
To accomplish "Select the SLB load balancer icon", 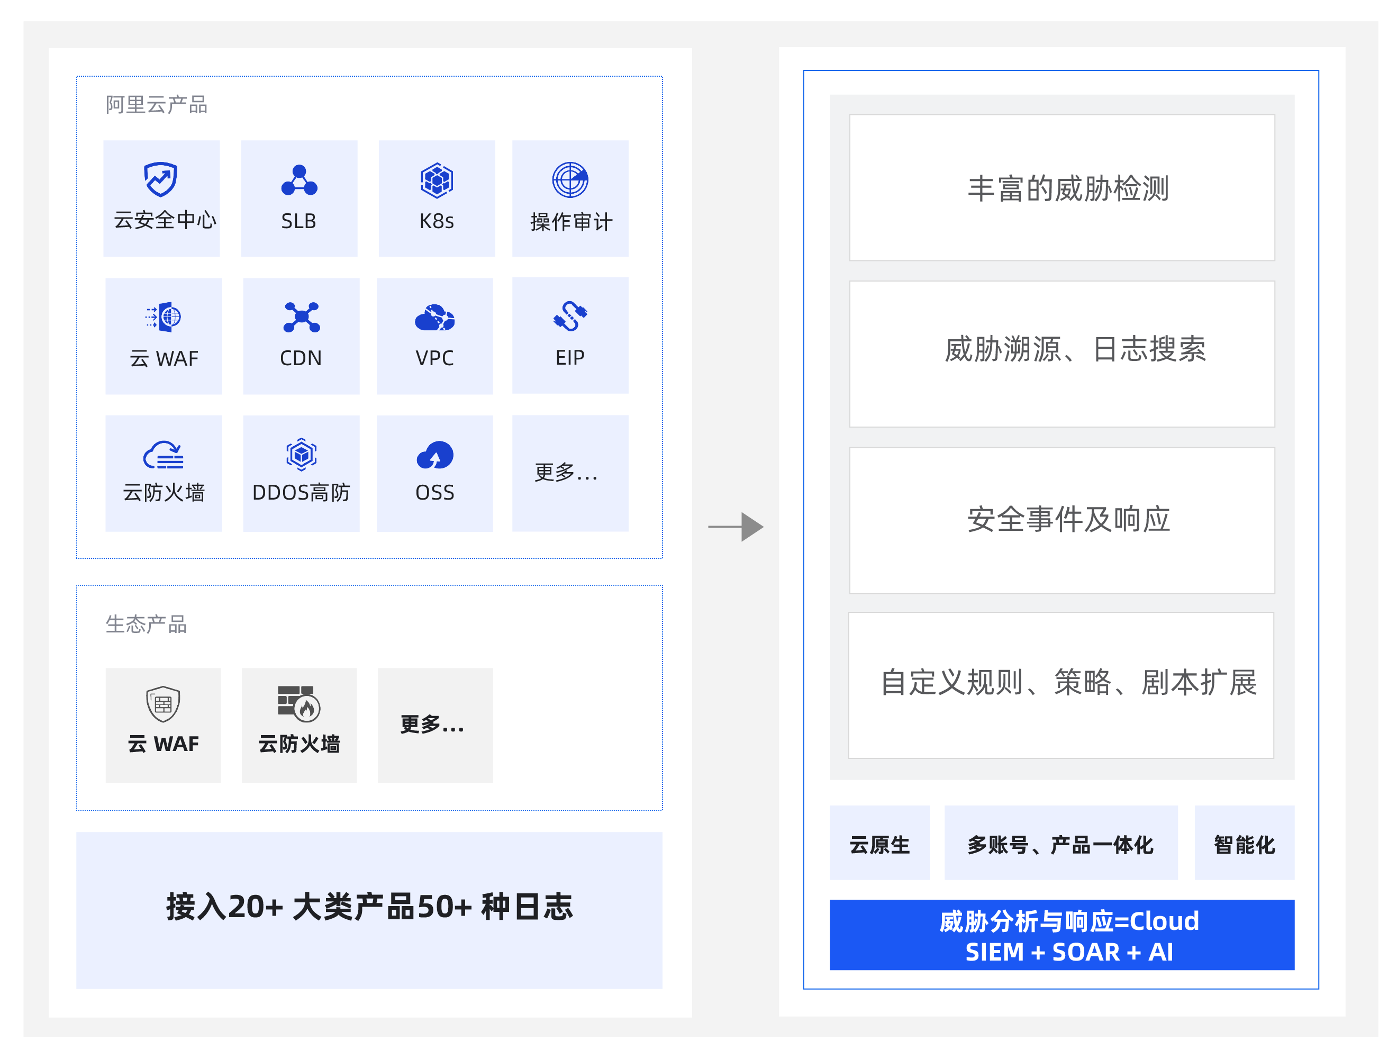I will coord(299,180).
